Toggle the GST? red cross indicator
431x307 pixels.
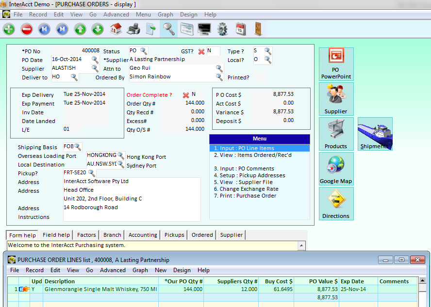[201, 52]
